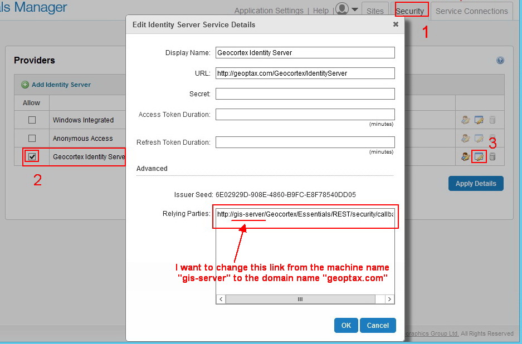Click the Apply Details button

pyautogui.click(x=476, y=183)
